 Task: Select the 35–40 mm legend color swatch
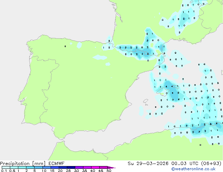[x=87, y=167]
